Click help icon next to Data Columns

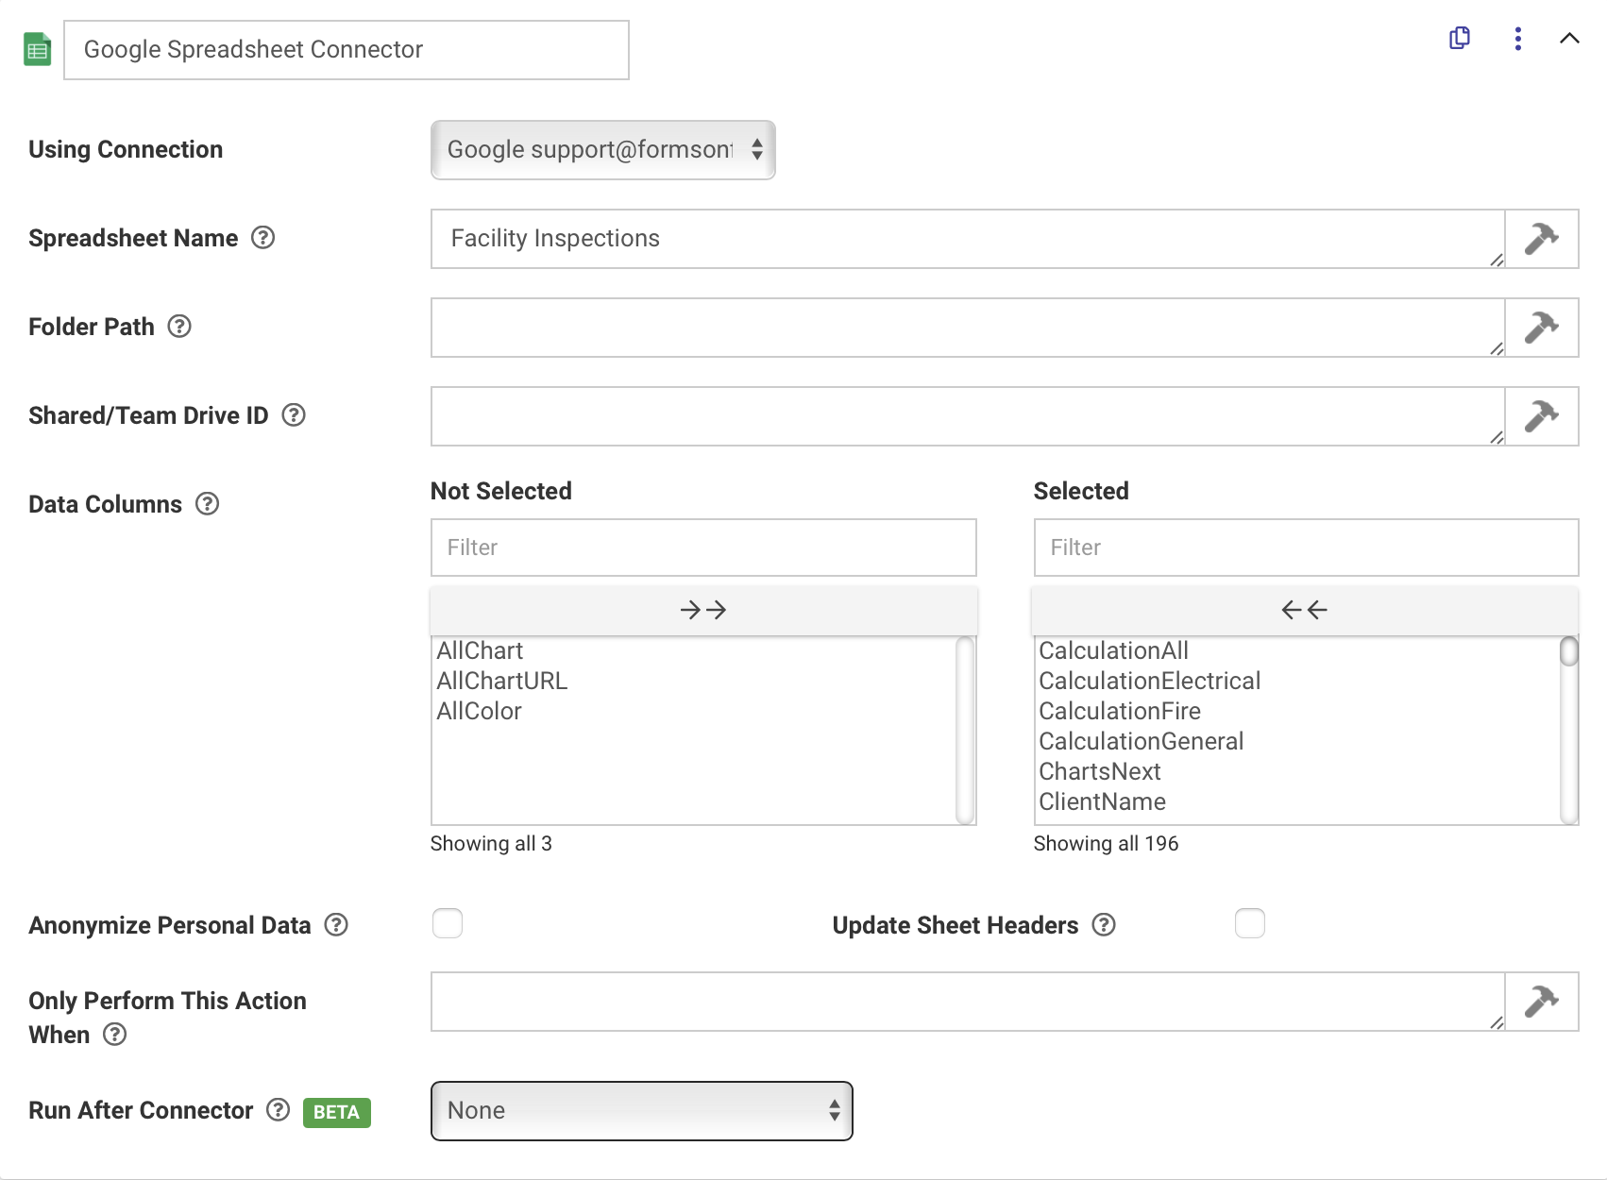coord(208,504)
